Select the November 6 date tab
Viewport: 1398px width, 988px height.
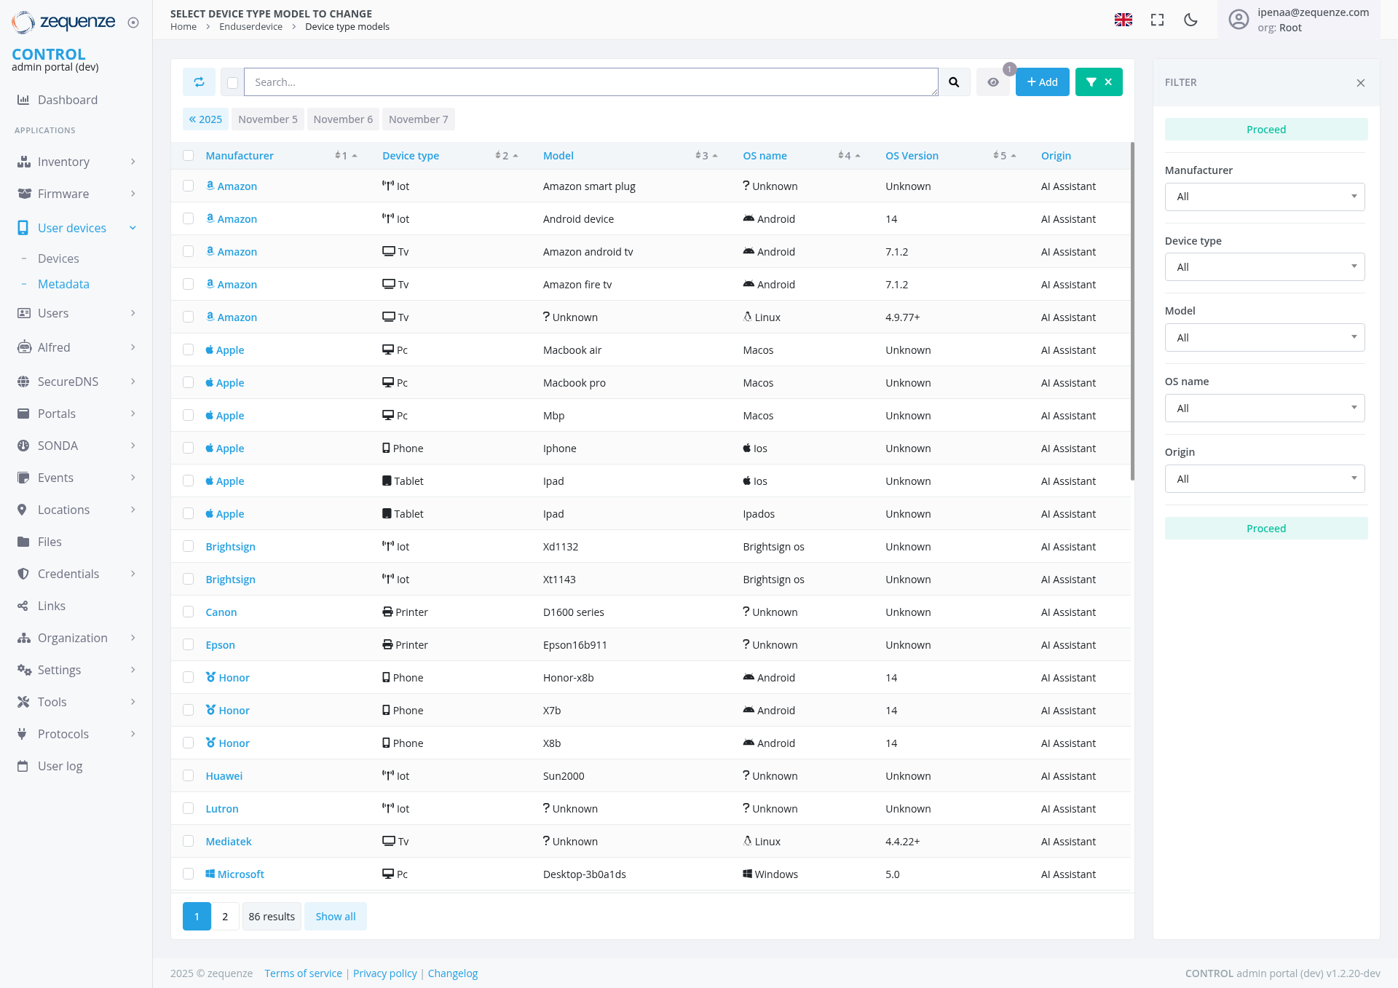tap(343, 119)
